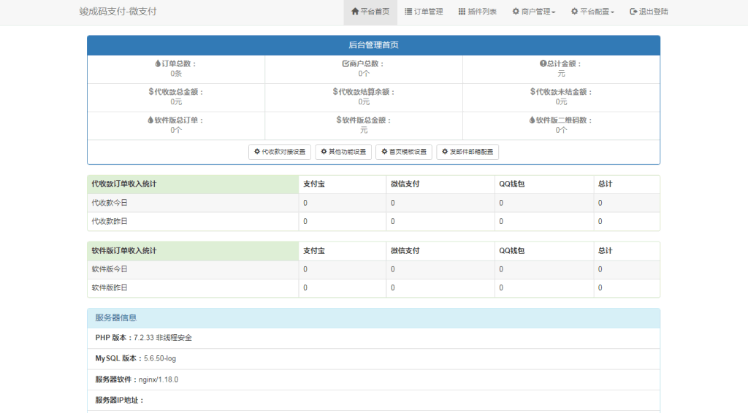The width and height of the screenshot is (748, 413).
Task: Click the home icon in the navbar
Action: point(355,12)
